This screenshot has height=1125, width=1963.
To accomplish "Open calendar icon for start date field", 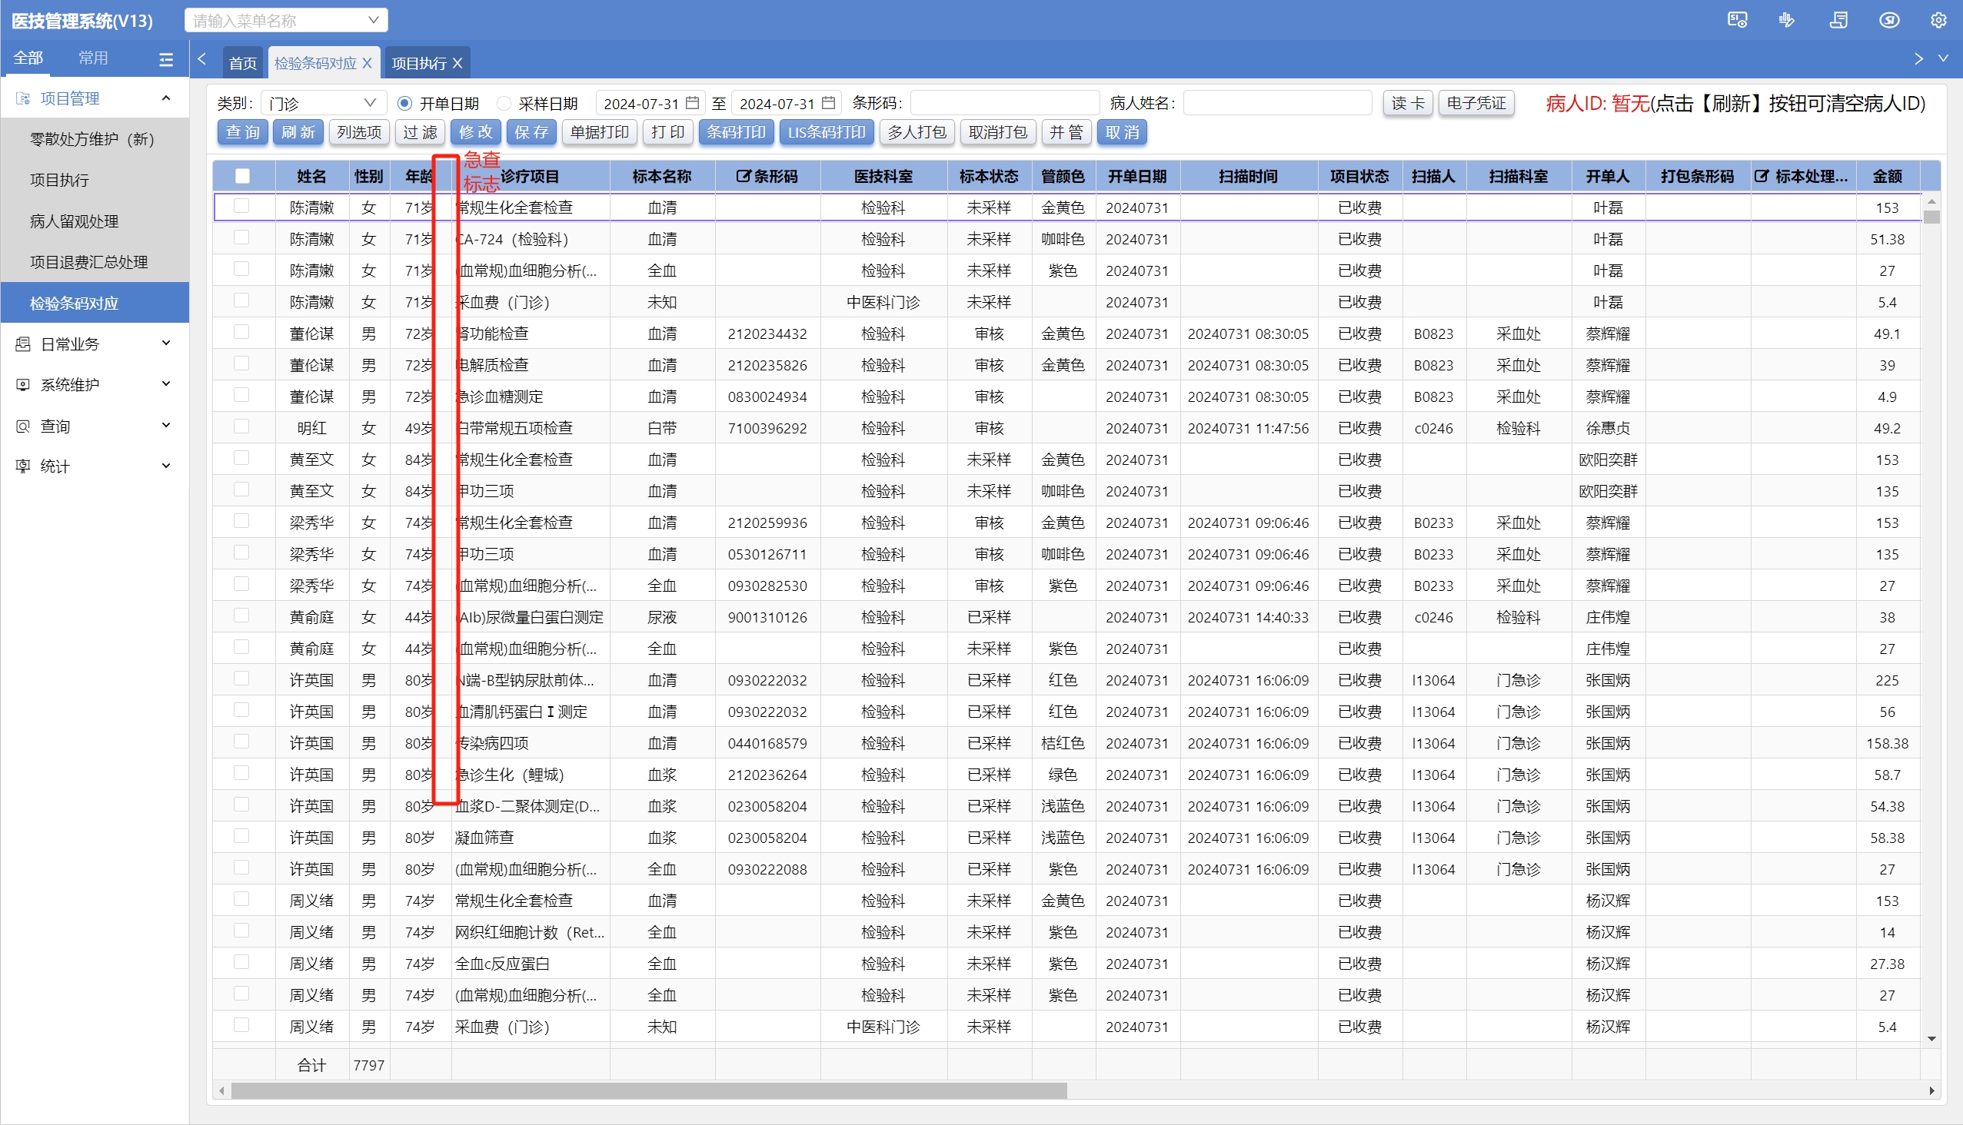I will coord(692,103).
